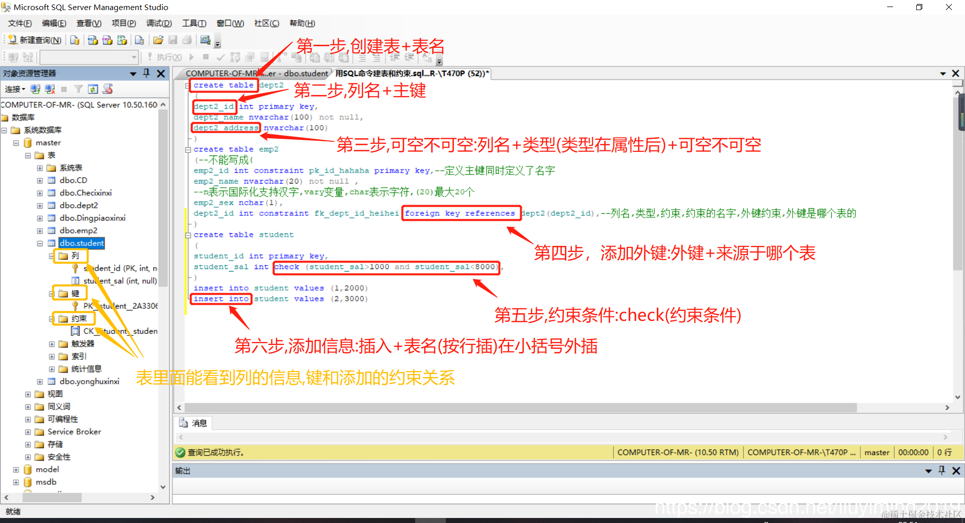Image resolution: width=965 pixels, height=523 pixels.
Task: Close the active query editor tab
Action: (x=955, y=73)
